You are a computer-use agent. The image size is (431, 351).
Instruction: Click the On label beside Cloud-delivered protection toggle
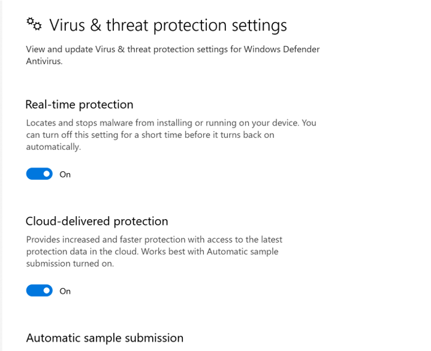click(x=65, y=291)
